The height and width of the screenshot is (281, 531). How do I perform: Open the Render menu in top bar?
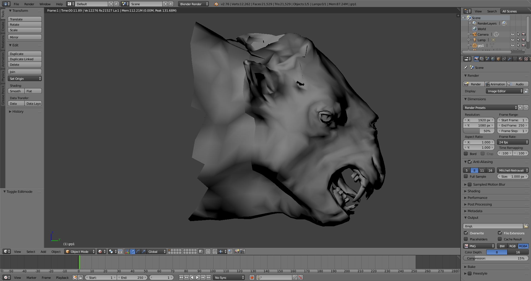pyautogui.click(x=29, y=4)
